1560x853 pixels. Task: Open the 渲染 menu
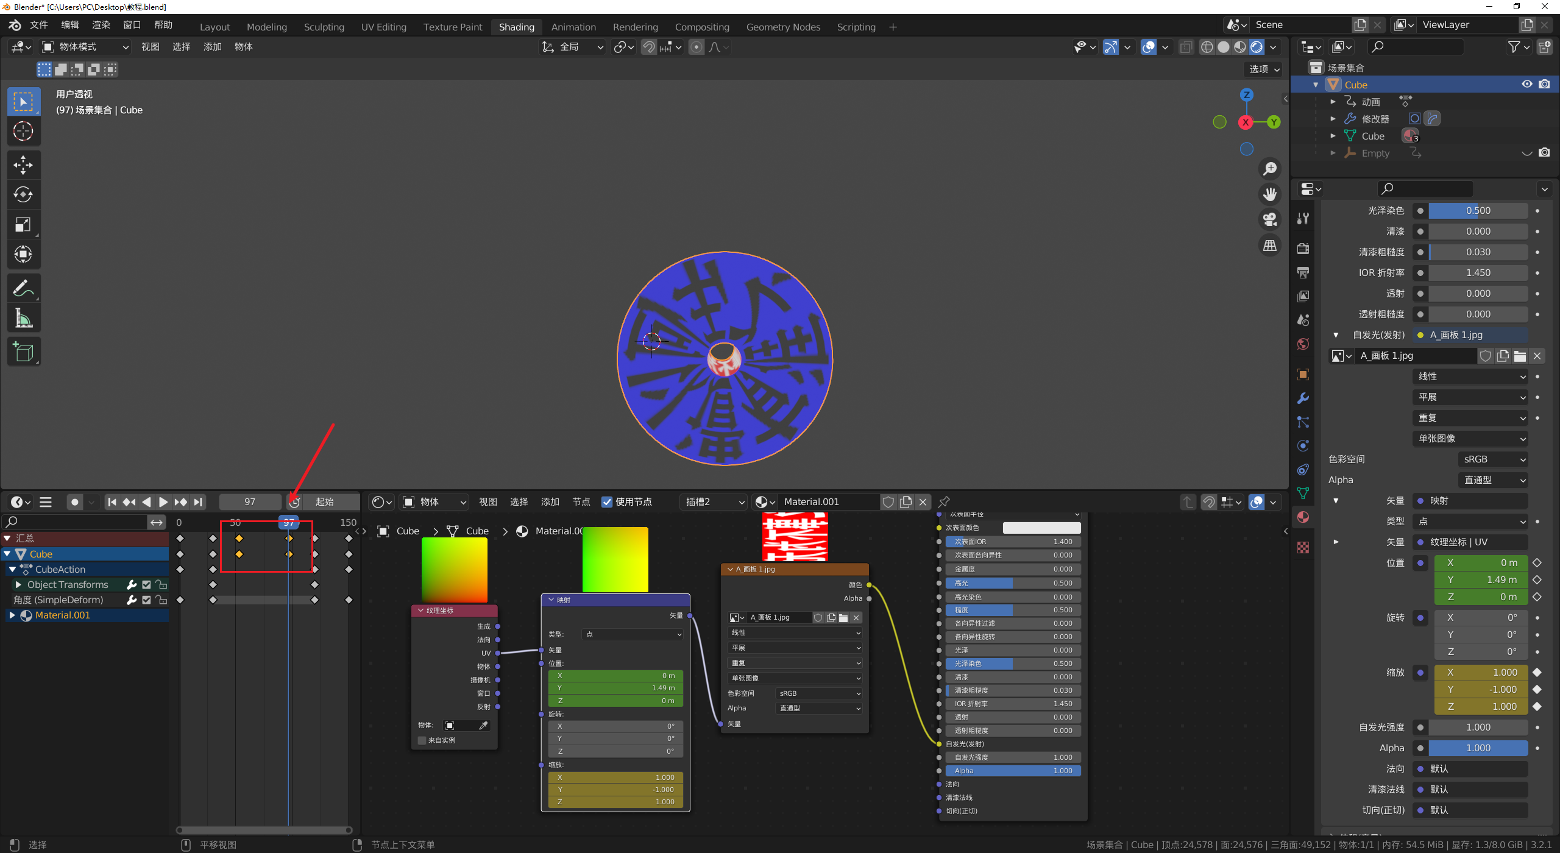pos(101,25)
